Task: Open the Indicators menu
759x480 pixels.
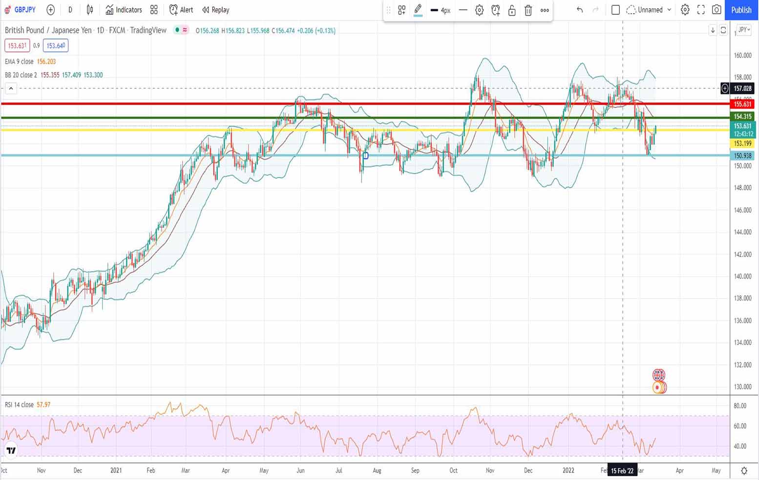Action: (124, 10)
